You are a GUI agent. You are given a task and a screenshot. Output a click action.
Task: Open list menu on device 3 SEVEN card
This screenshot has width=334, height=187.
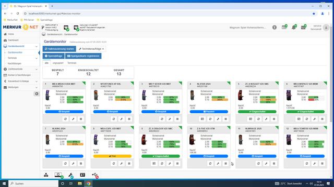click(x=177, y=119)
